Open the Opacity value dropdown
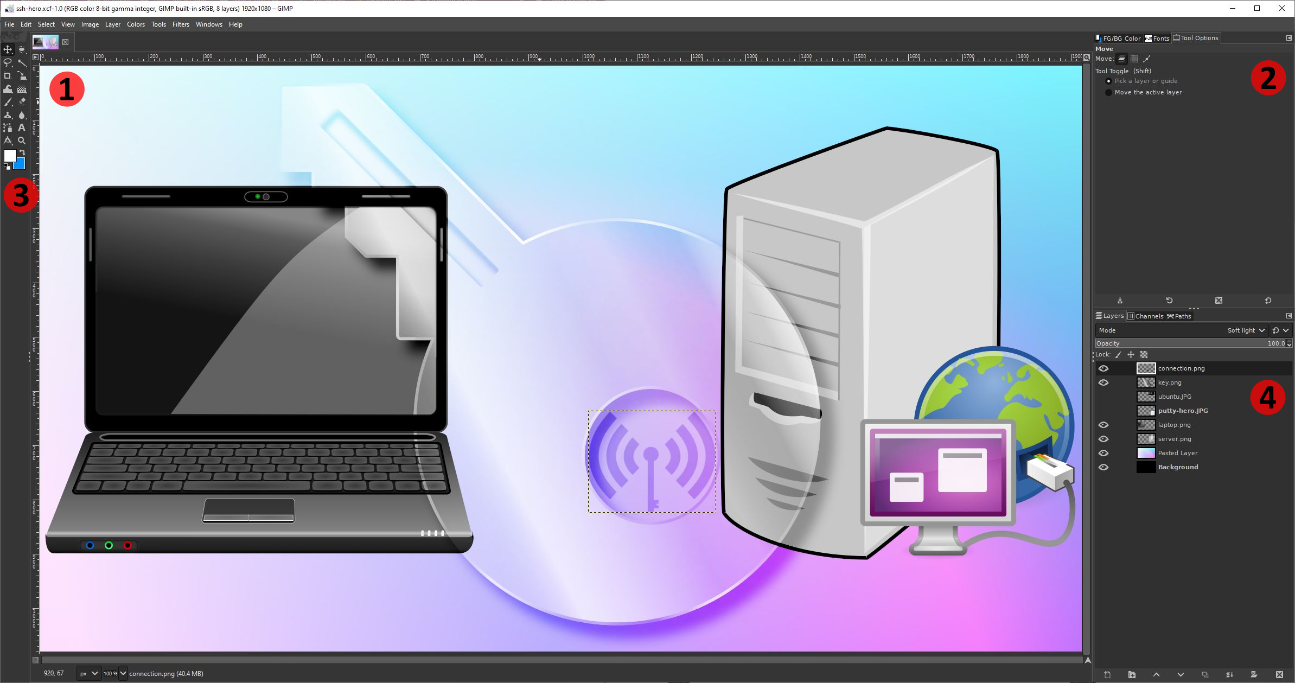Screen dimensions: 1295x683 tap(1288, 343)
